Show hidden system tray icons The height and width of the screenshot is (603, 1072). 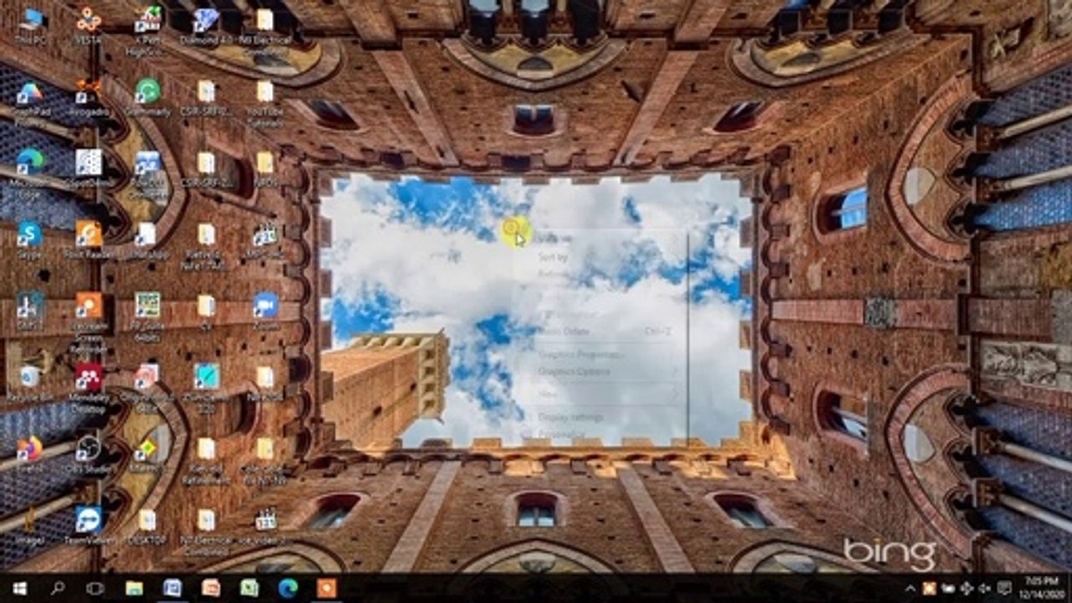[910, 588]
